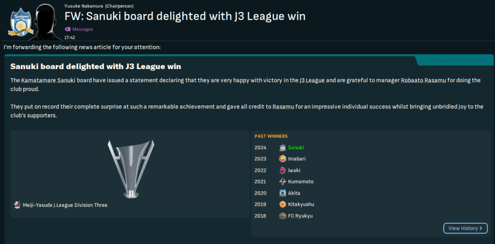Open the Kamatamare Sanuki link in the article
495x244 pixels.
coord(48,80)
